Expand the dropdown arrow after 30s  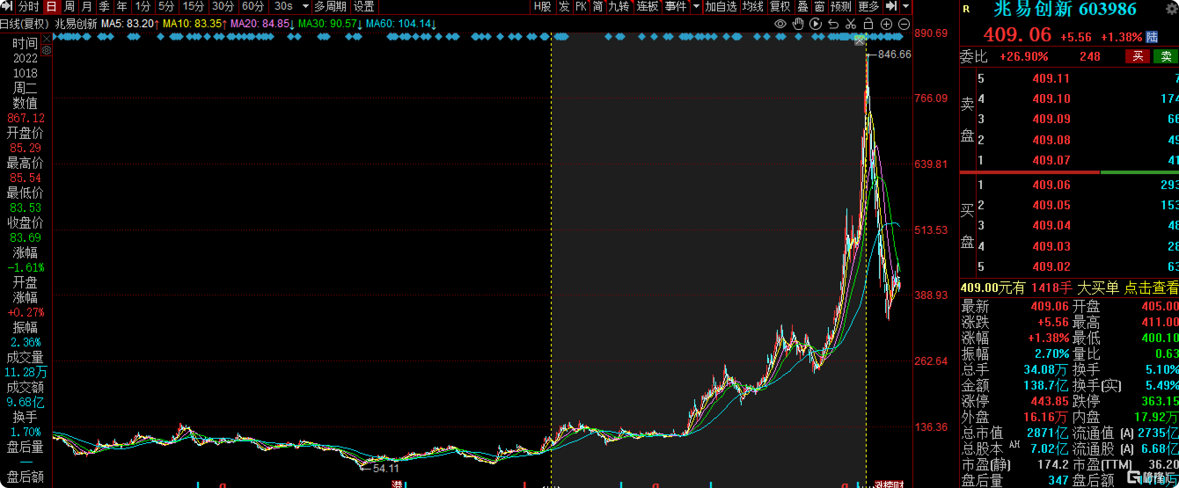306,7
